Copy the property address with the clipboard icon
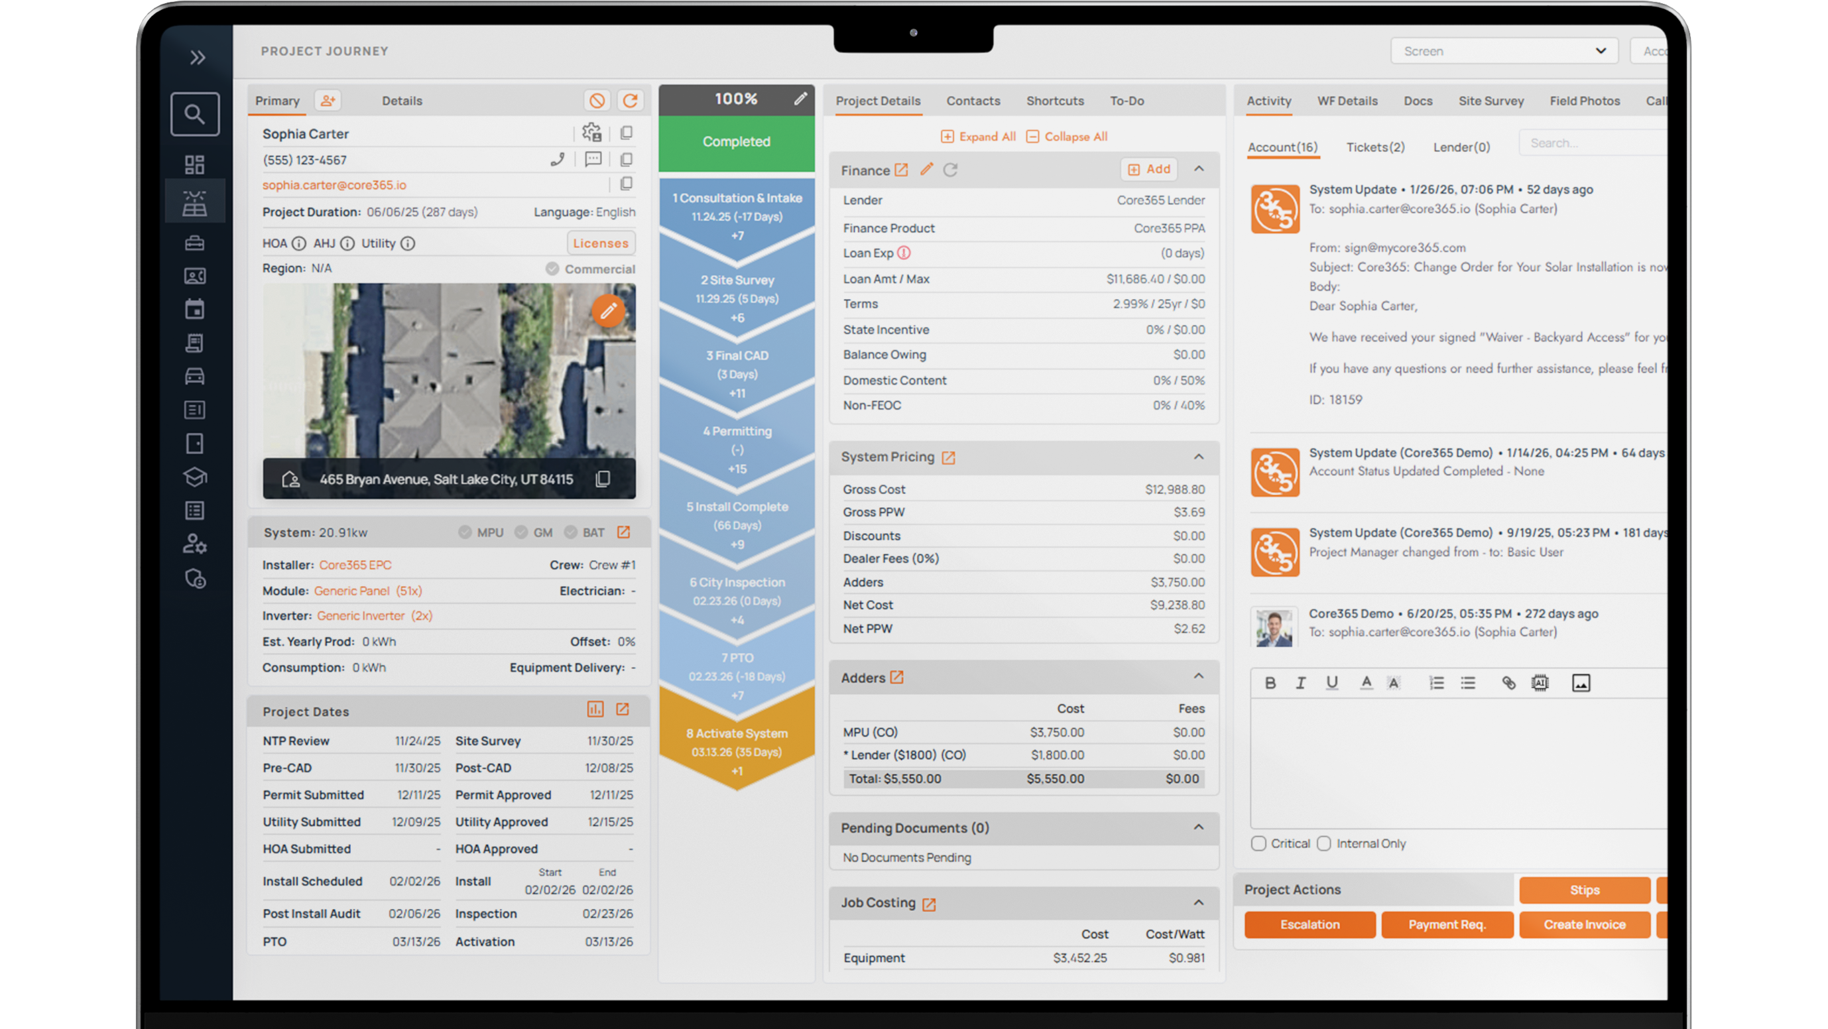 tap(603, 479)
